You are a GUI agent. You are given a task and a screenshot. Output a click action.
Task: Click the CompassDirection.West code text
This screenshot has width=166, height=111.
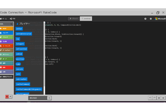(x=71, y=25)
